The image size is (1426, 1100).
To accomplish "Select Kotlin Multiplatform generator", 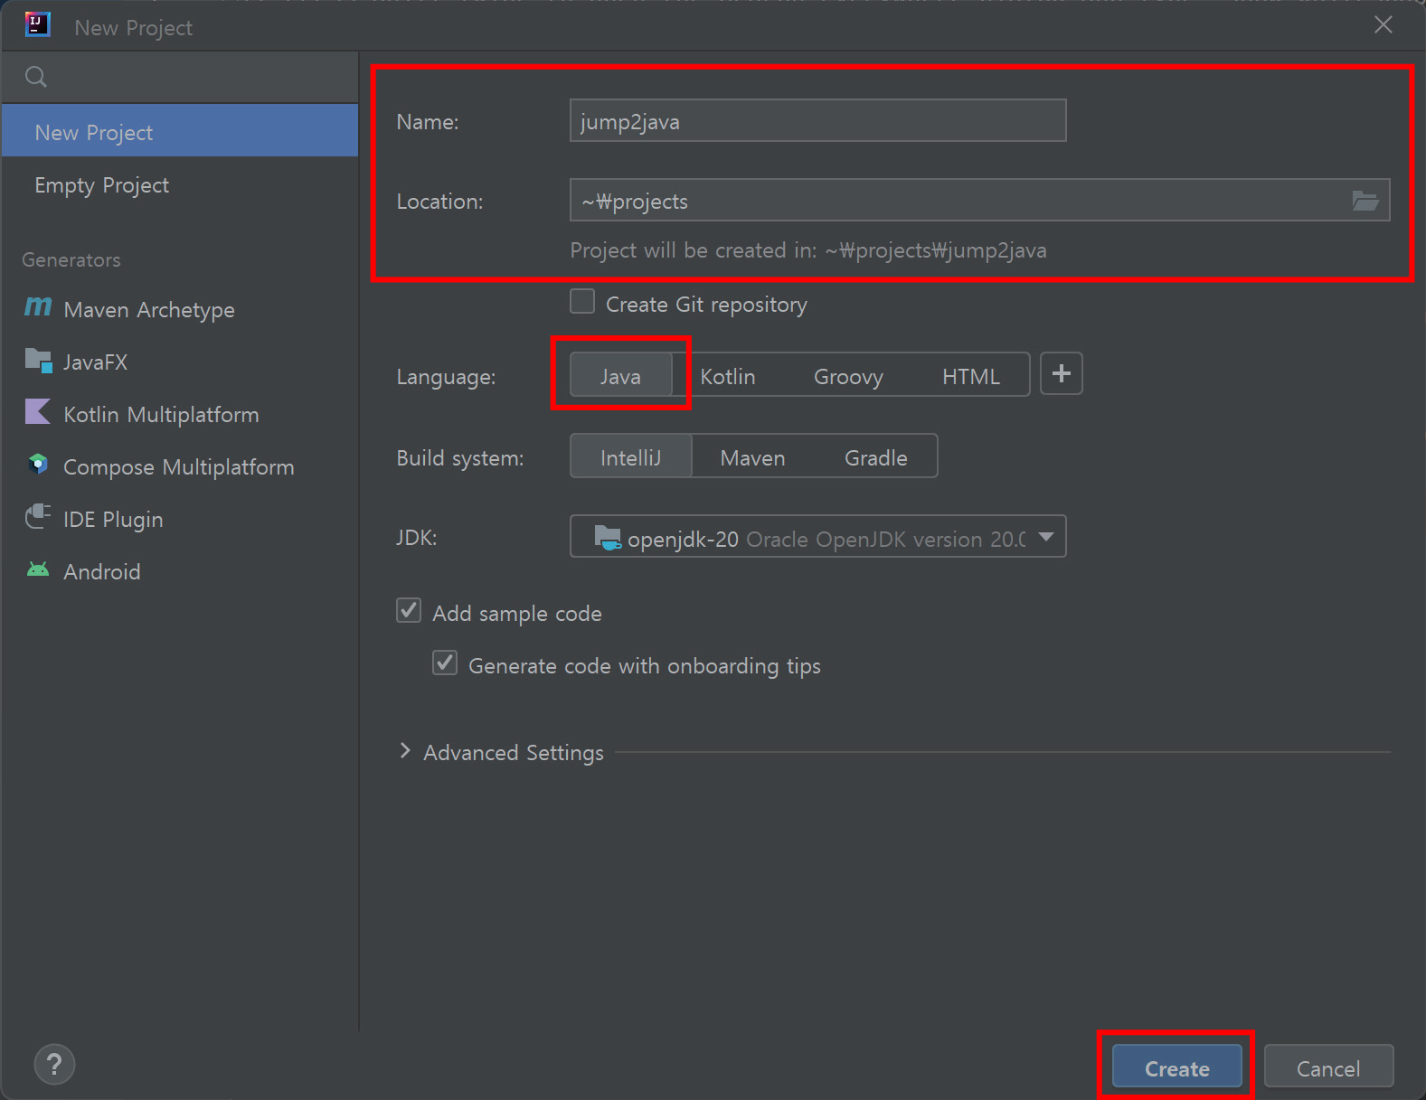I will click(x=180, y=413).
